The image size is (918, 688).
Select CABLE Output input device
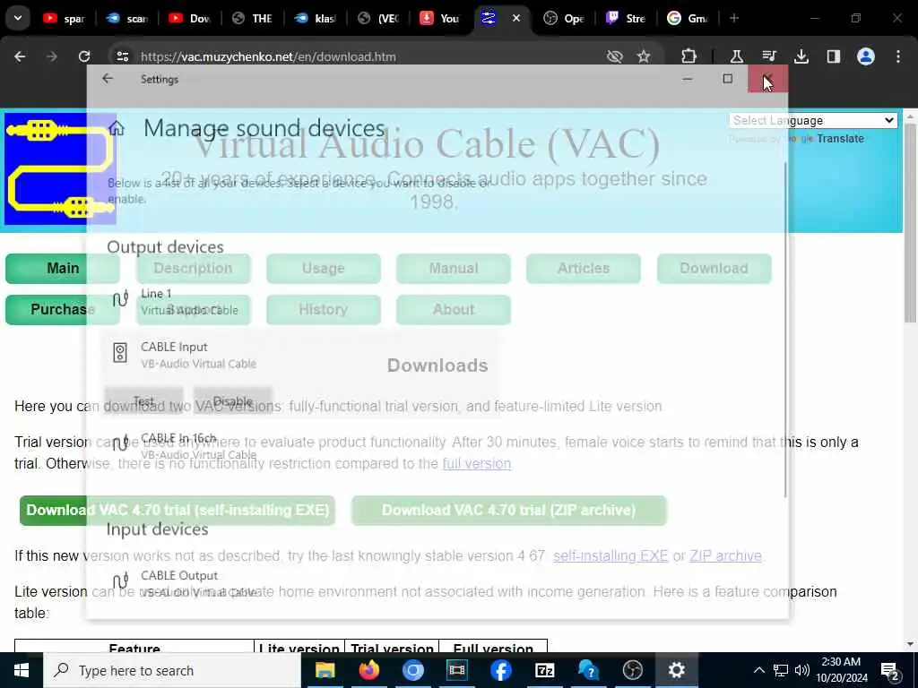(301, 583)
